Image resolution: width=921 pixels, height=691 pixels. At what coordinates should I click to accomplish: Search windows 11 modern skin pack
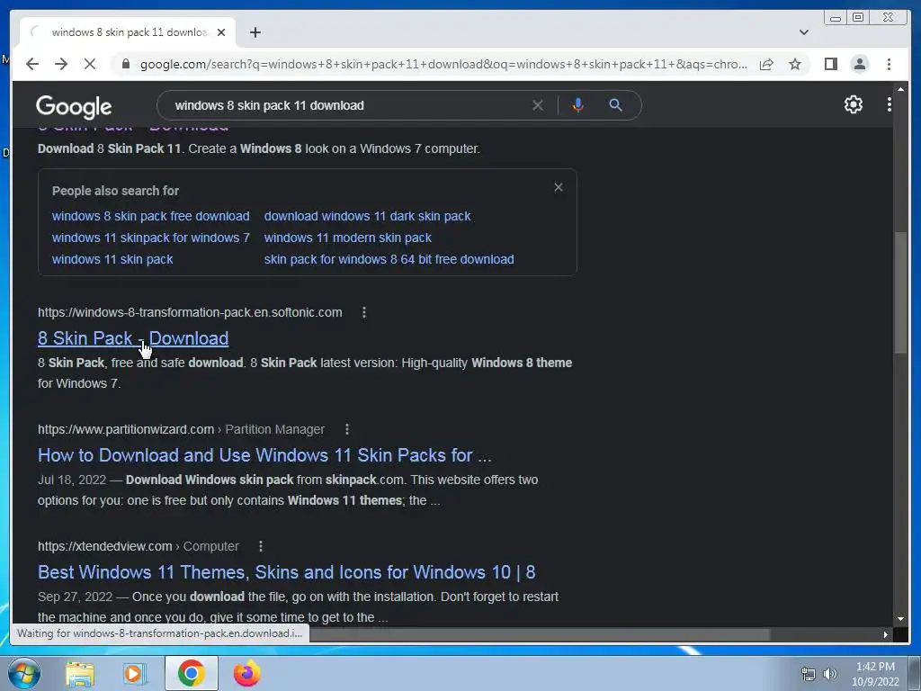click(x=348, y=238)
